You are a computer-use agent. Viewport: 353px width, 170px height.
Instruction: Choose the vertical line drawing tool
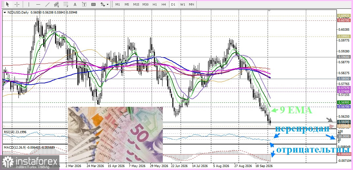[x=29, y=4]
